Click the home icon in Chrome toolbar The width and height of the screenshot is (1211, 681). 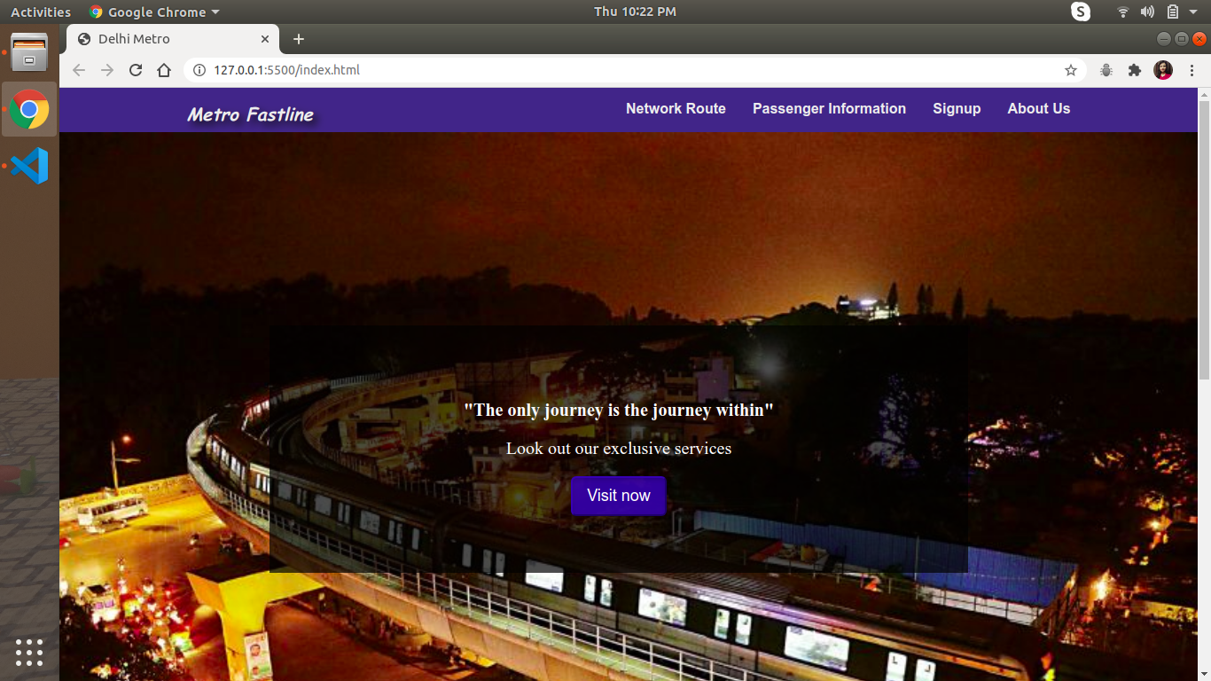tap(164, 69)
